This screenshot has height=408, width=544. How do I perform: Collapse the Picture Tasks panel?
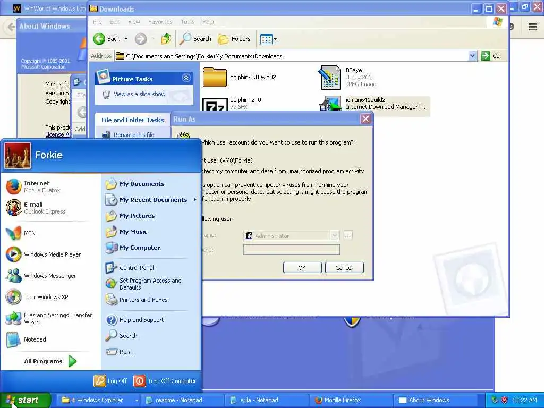(x=186, y=78)
